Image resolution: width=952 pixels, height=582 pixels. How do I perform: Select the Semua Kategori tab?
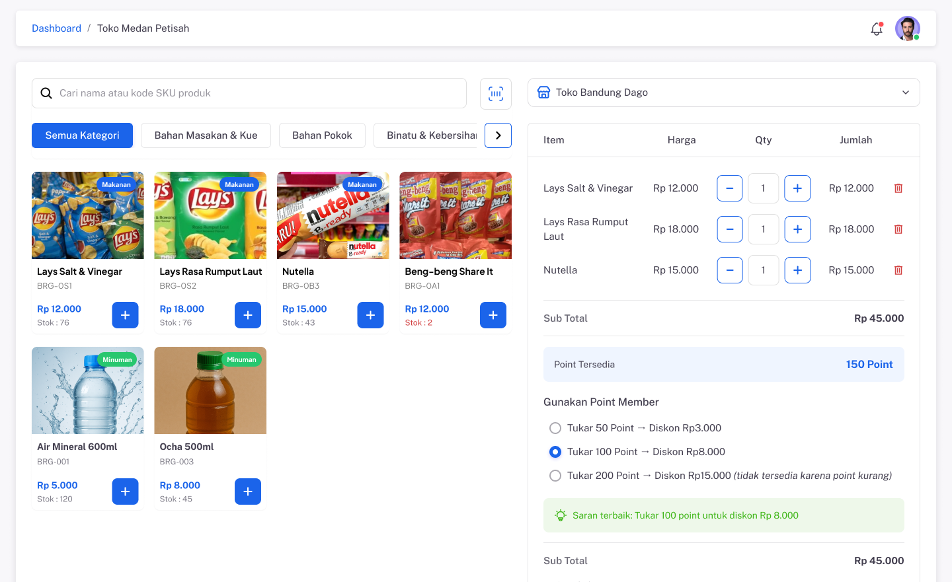pos(82,135)
